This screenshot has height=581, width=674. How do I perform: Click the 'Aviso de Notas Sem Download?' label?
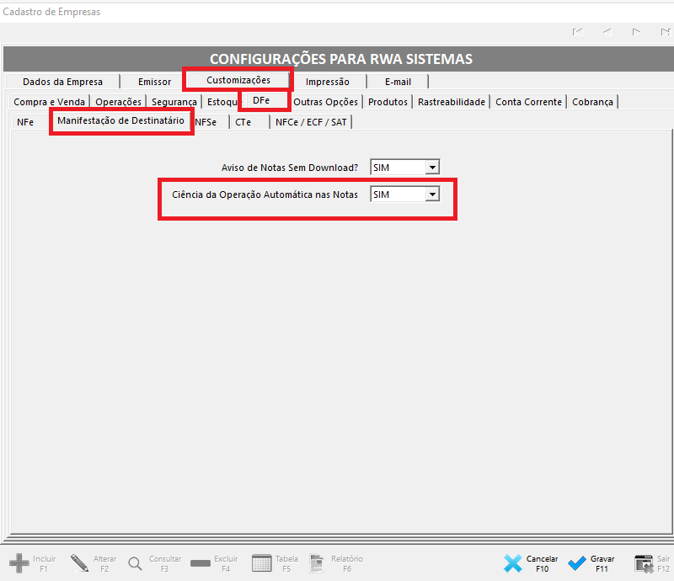[x=290, y=168]
